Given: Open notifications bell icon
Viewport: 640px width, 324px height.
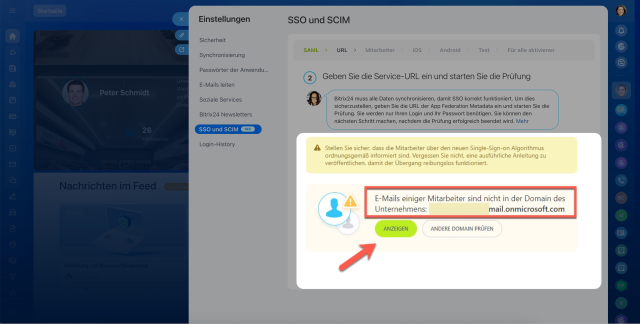Looking at the screenshot, I should pyautogui.click(x=621, y=30).
